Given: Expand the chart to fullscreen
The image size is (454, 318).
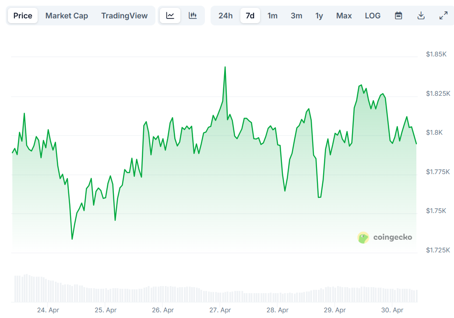Looking at the screenshot, I should (443, 15).
